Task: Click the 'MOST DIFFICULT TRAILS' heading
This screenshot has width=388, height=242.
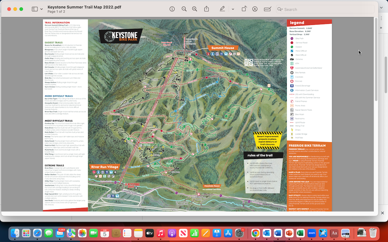Action: point(59,121)
